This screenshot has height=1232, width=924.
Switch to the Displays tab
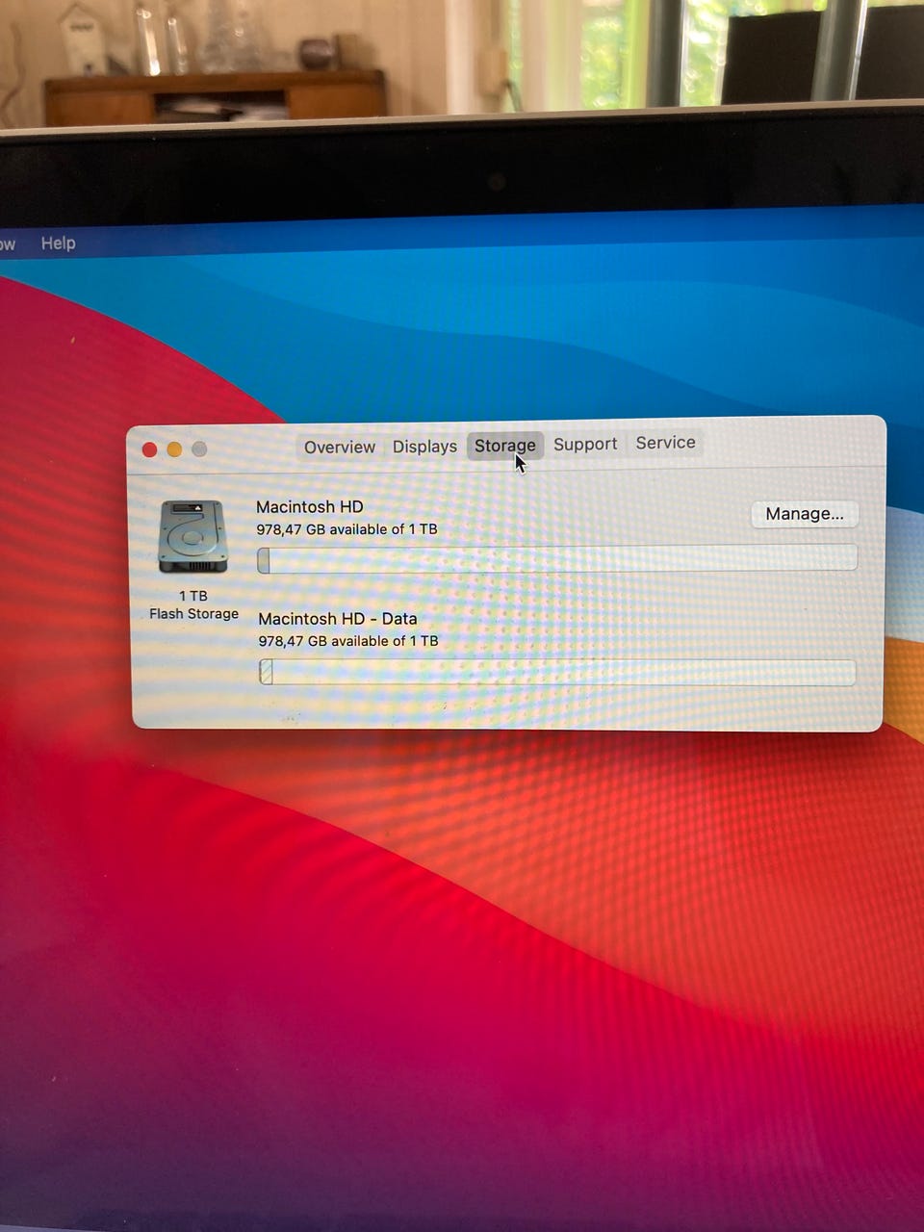point(424,447)
